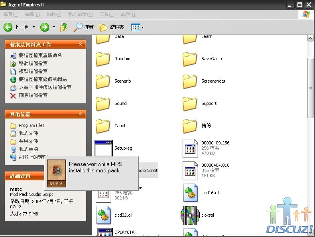The height and width of the screenshot is (237, 315).
Task: Collapse the 檔案及資料夾工作 panel
Action: (80, 44)
